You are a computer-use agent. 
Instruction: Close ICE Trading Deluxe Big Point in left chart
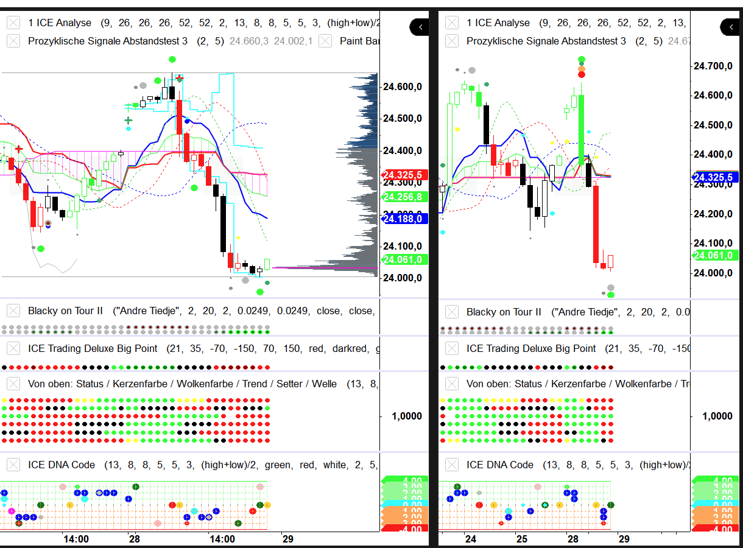click(13, 349)
